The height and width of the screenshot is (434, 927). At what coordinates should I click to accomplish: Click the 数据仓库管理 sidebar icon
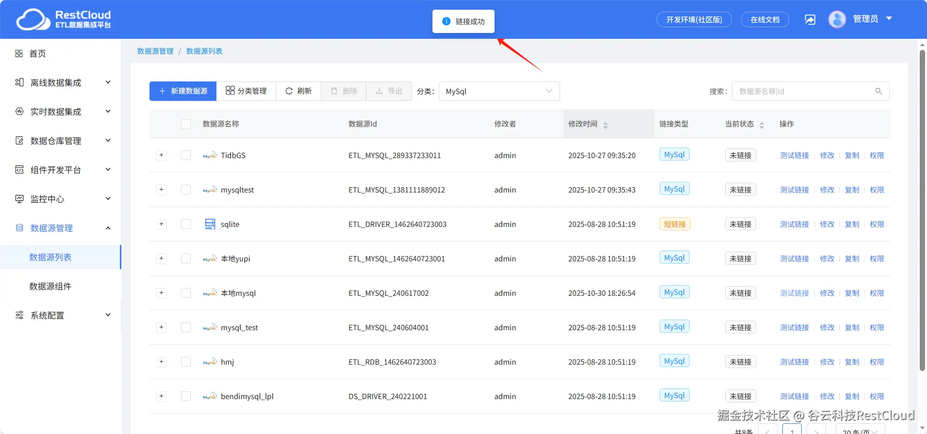pyautogui.click(x=19, y=141)
